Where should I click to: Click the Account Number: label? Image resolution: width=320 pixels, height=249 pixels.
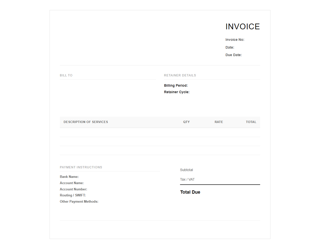pos(73,189)
